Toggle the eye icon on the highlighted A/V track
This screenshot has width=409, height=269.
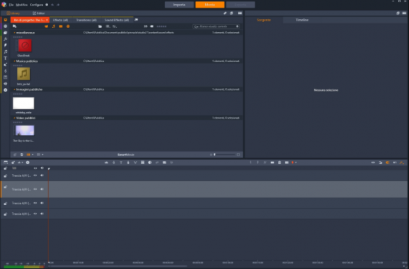coord(35,190)
